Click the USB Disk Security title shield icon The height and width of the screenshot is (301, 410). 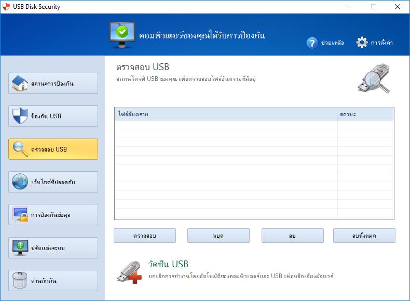click(6, 7)
